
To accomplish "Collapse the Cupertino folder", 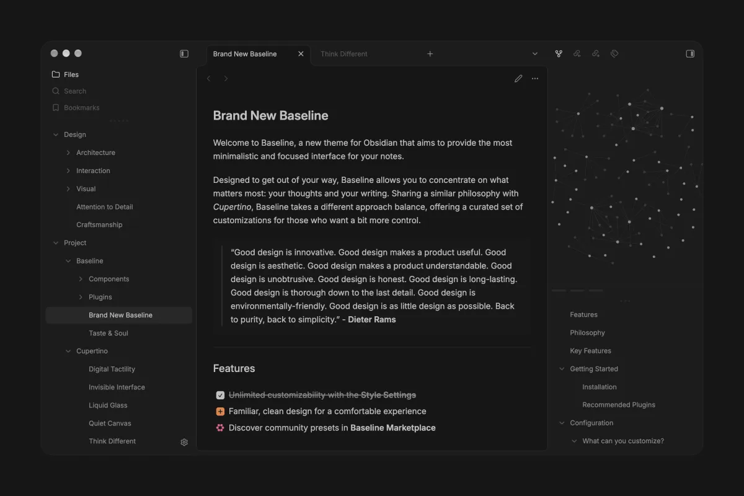I will point(68,351).
